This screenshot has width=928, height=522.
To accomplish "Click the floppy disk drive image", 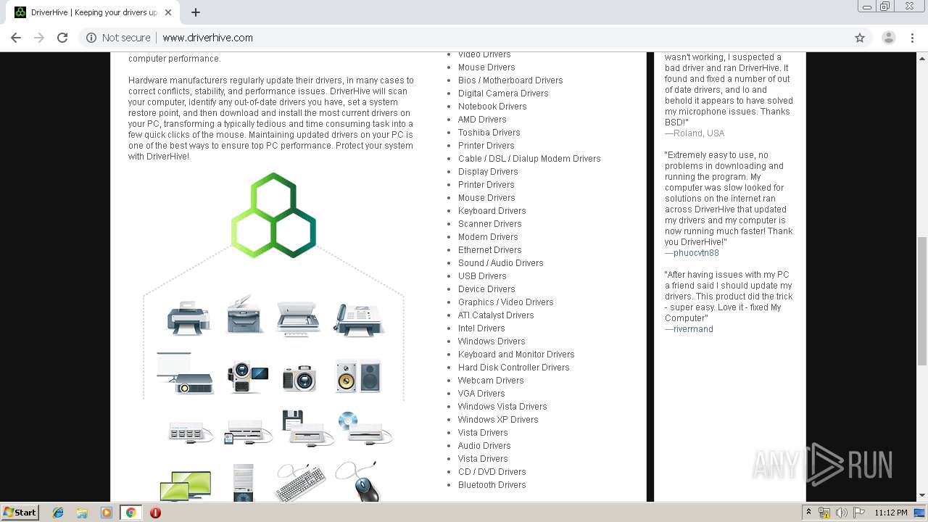I will pos(307,428).
